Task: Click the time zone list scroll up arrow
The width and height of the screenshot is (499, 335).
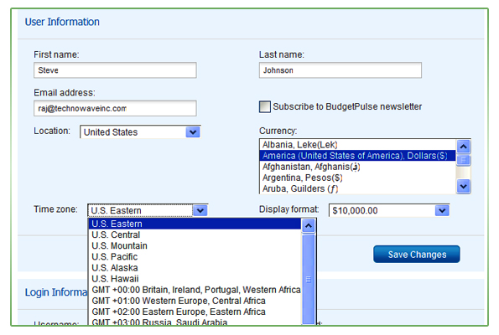Action: (308, 226)
